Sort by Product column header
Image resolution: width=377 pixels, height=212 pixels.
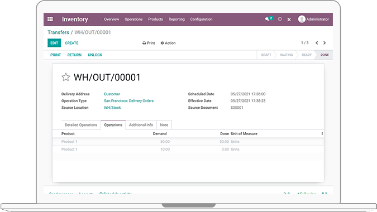point(68,134)
